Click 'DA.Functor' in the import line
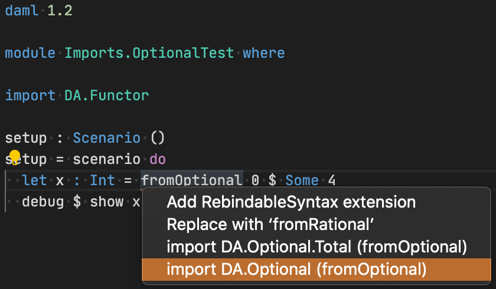The image size is (496, 289). 107,95
